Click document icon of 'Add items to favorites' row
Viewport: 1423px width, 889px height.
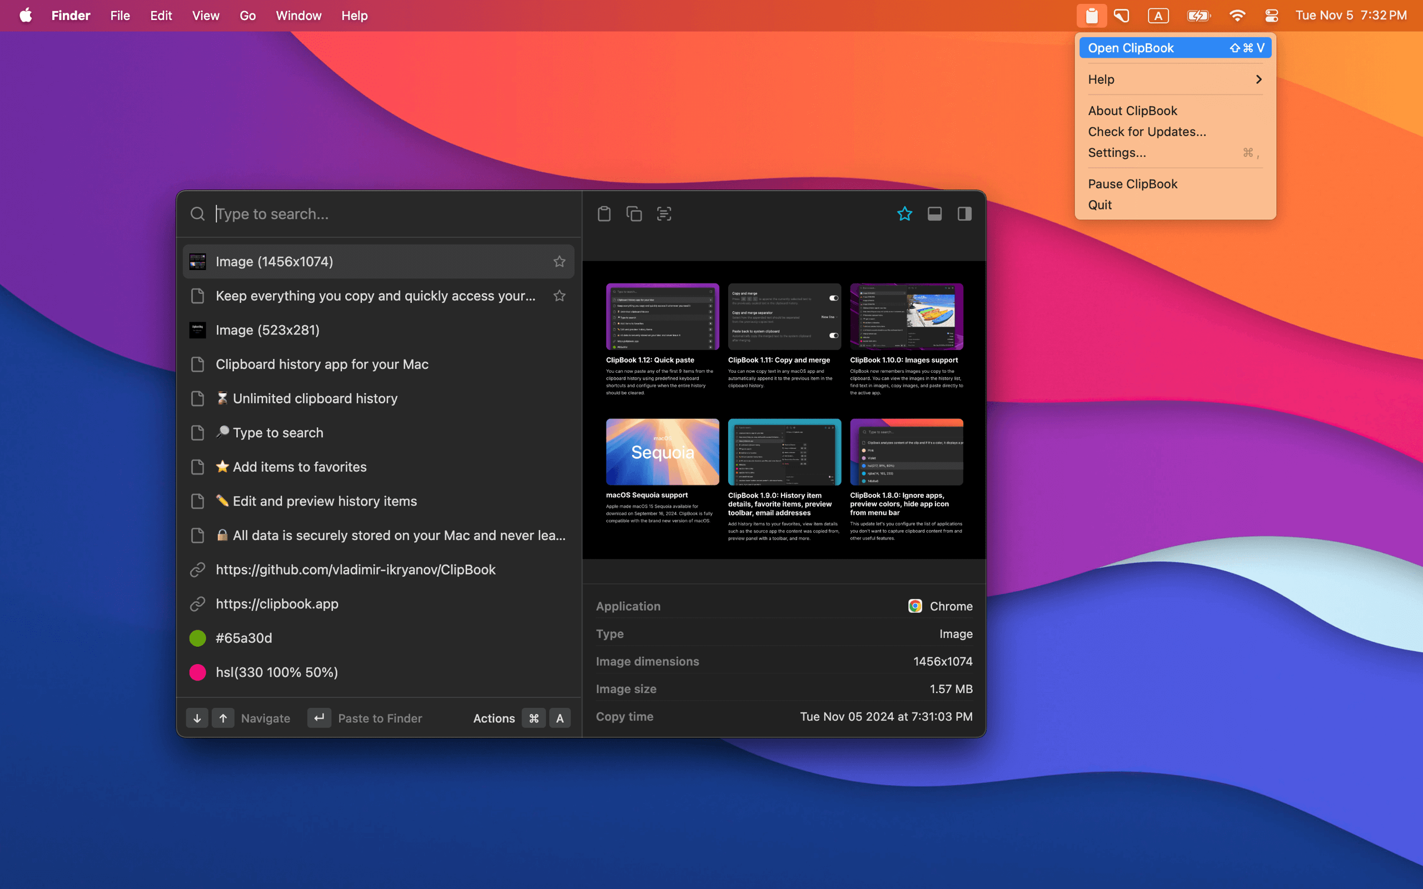pos(197,467)
